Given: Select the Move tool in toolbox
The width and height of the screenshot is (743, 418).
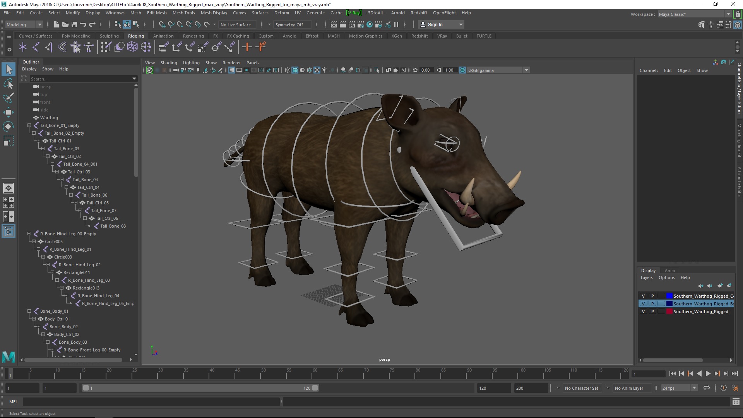Looking at the screenshot, I should (x=8, y=113).
